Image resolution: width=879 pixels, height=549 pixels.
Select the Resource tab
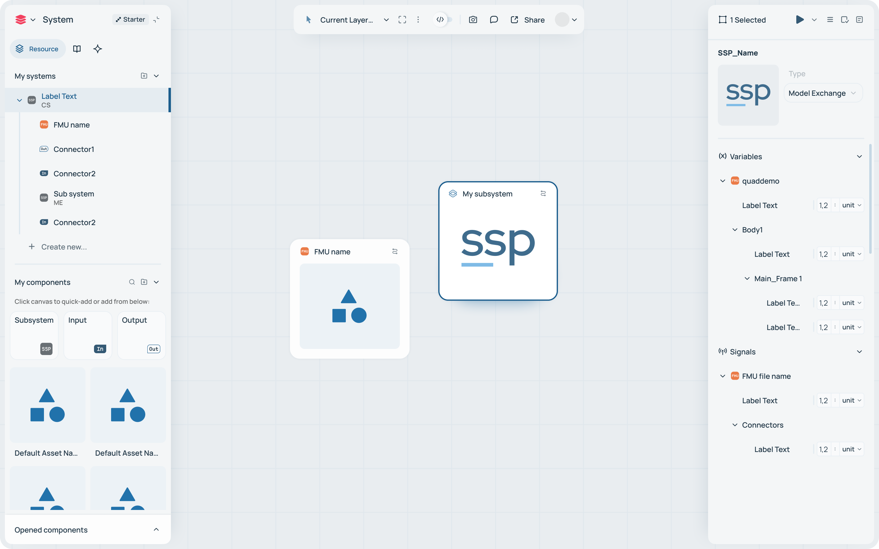pos(38,49)
